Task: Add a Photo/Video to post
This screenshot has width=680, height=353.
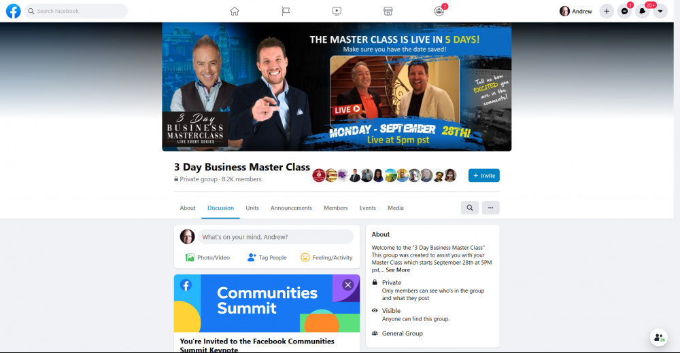Action: coord(207,257)
